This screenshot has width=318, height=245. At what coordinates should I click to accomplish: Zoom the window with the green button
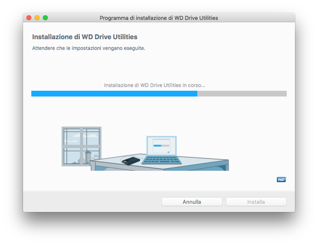pyautogui.click(x=45, y=18)
